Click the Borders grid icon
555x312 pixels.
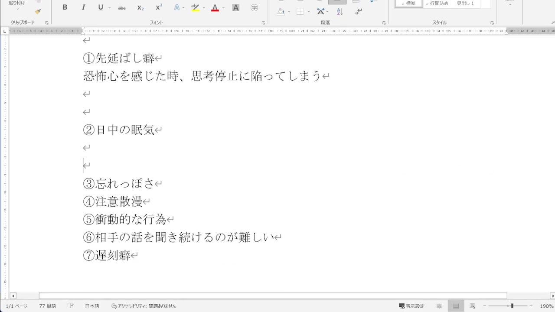coord(300,11)
